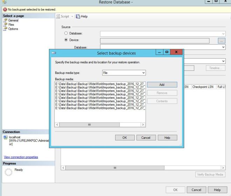This screenshot has height=196, width=231.
Task: Click Help in Select backup devices dialog
Action: (x=167, y=138)
